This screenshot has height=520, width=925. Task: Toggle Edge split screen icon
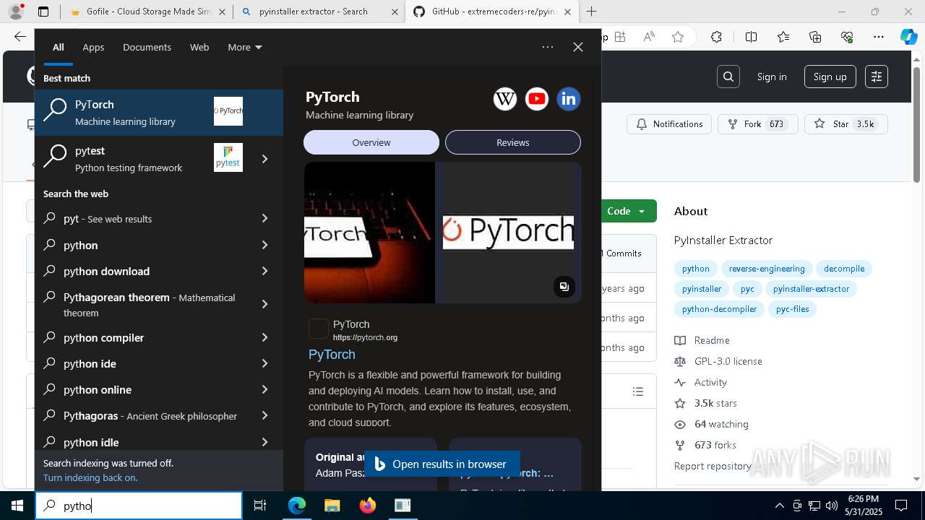point(751,37)
